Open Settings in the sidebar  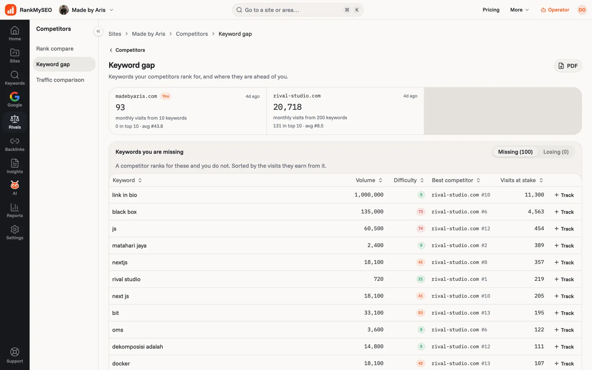click(x=15, y=233)
